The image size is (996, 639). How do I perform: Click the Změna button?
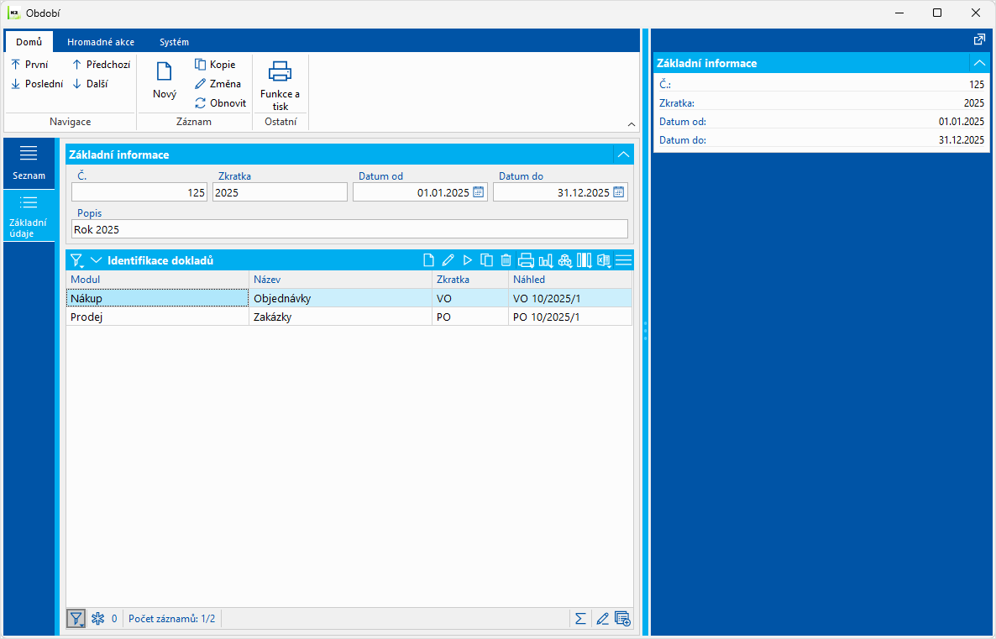218,84
